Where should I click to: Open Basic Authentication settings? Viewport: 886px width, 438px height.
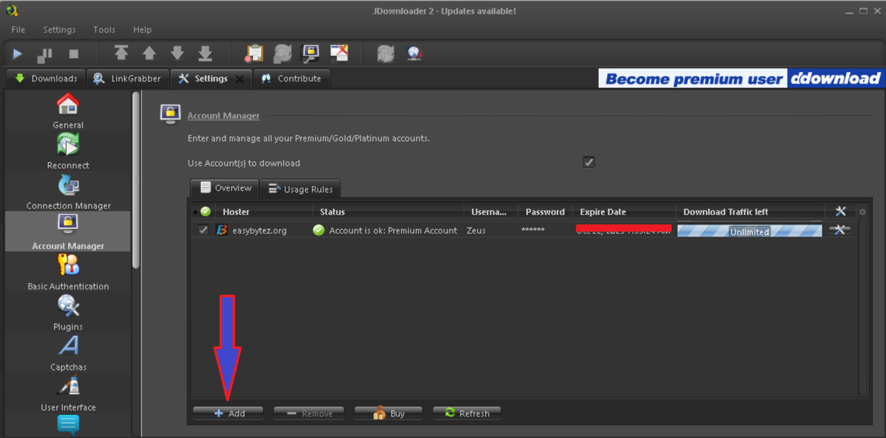tap(68, 272)
